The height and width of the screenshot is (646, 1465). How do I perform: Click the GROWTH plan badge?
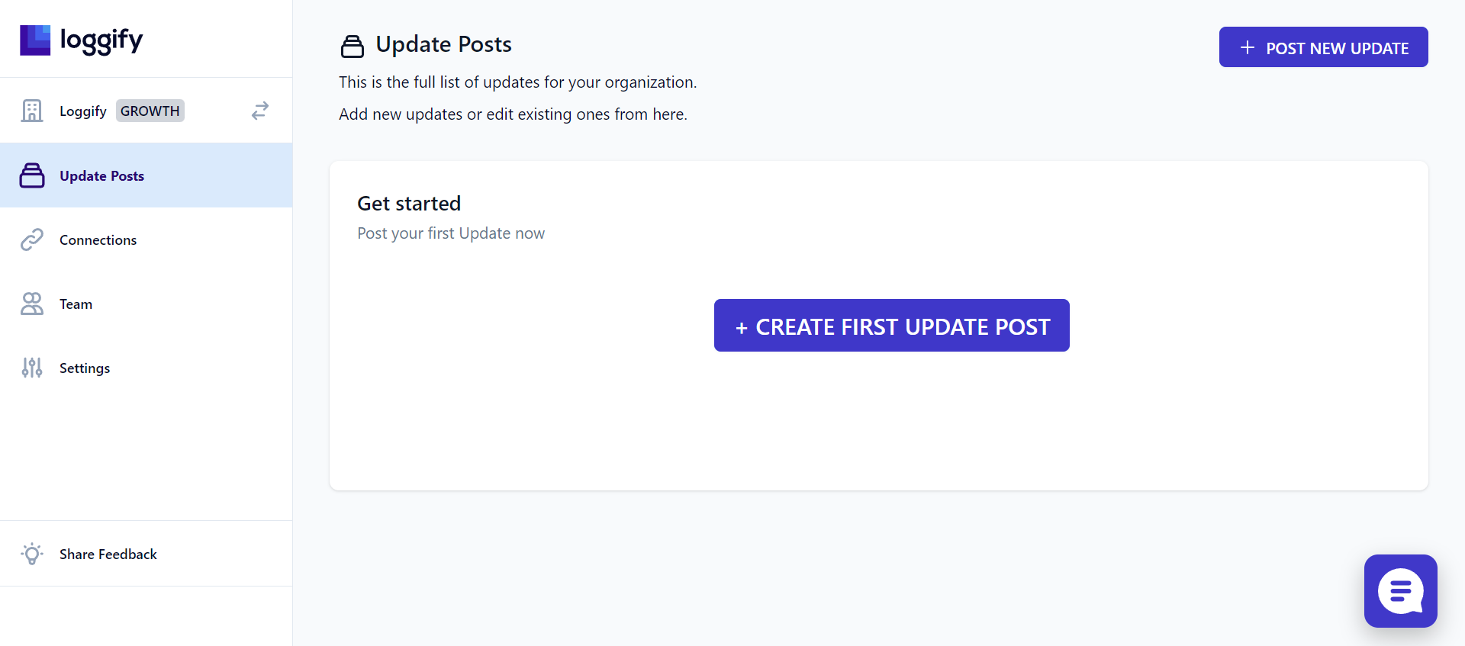pos(150,111)
